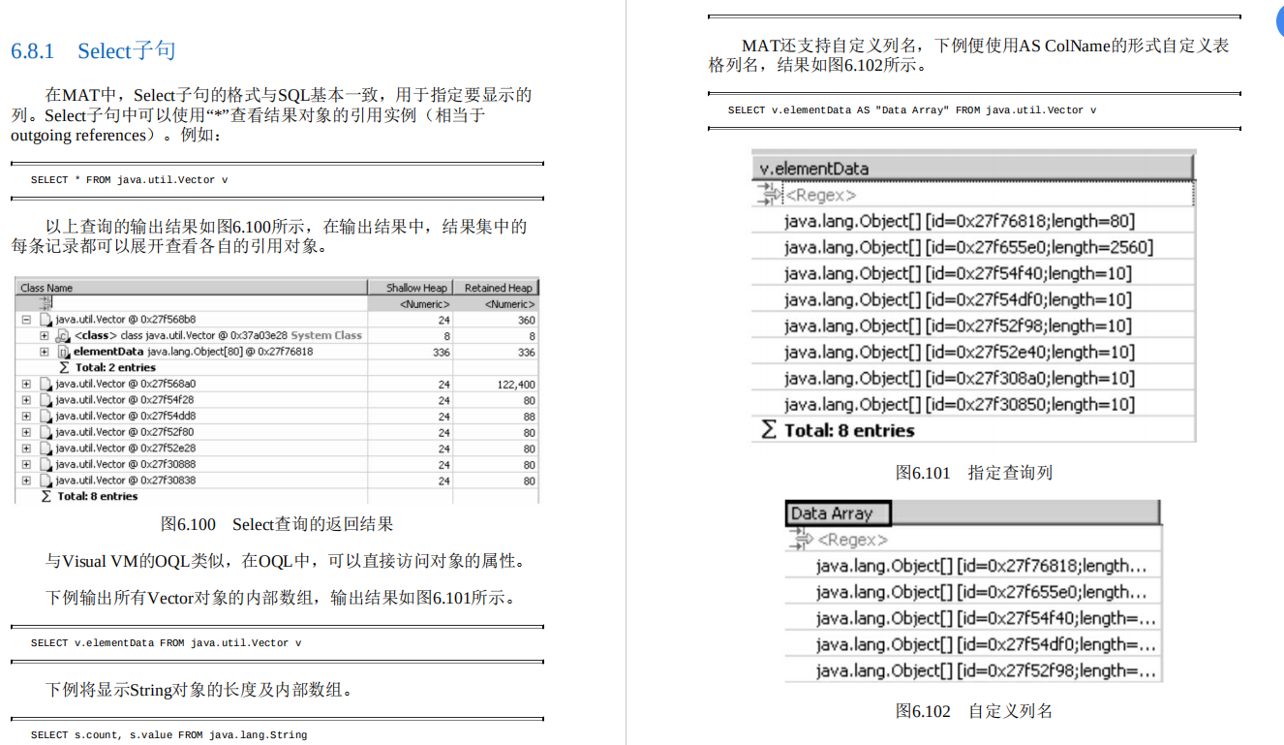
Task: Click object icon of Vector @ 0x27f52e28
Action: (45, 449)
